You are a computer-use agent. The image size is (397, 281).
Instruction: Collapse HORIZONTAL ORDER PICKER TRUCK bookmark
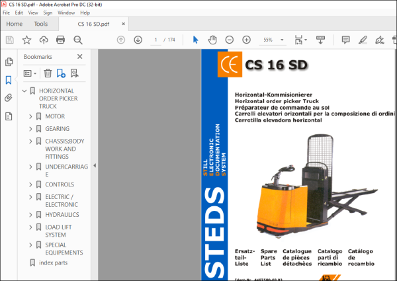(24, 91)
